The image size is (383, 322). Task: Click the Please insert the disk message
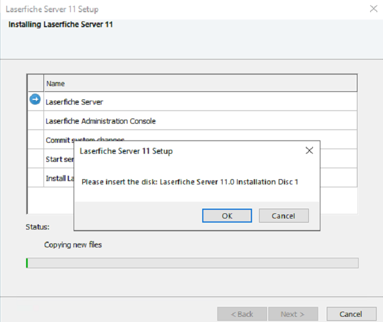[190, 182]
